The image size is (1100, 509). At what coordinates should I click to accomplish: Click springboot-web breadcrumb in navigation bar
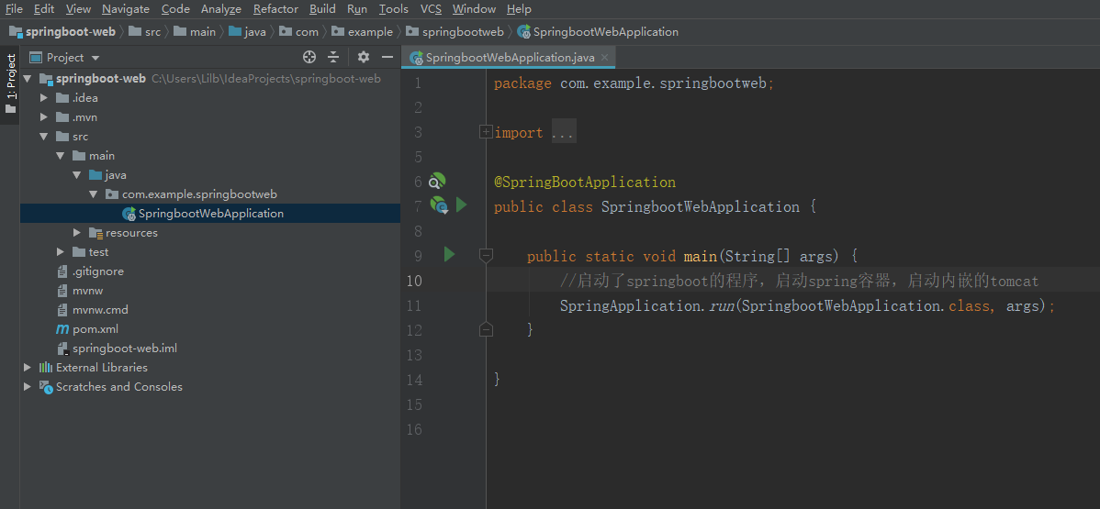[62, 32]
